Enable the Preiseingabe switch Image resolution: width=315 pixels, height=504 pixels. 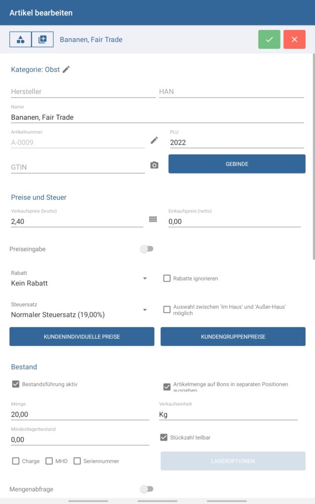point(147,249)
